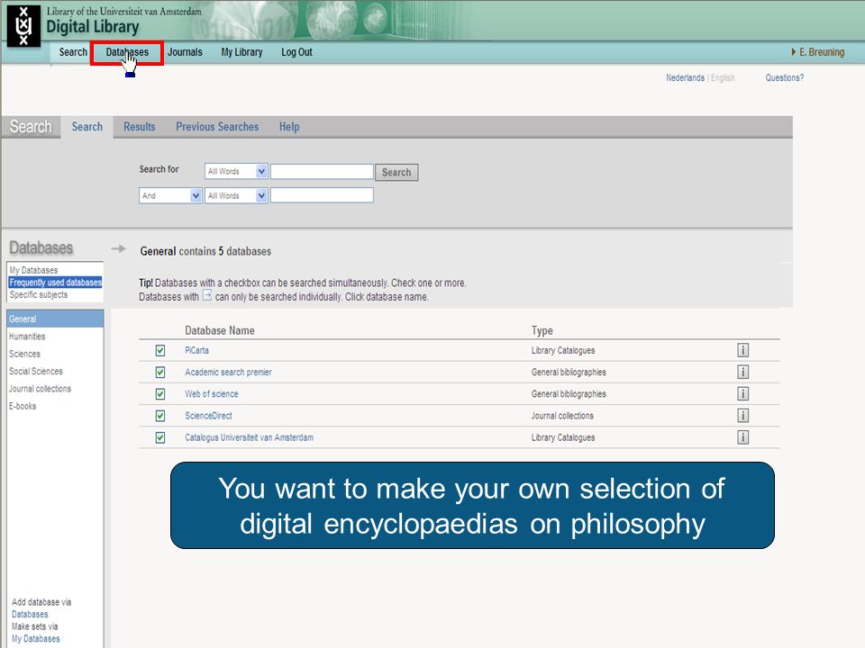Uncheck the Web of science checkbox

pyautogui.click(x=160, y=394)
